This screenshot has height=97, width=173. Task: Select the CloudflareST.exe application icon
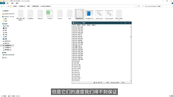(89, 13)
